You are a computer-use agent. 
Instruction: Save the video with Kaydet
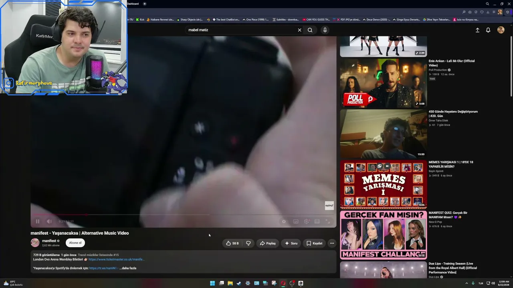(314, 243)
